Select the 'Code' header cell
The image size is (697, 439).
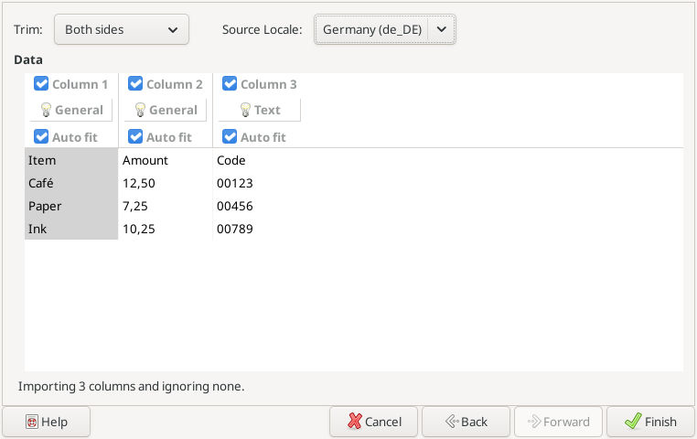[260, 160]
